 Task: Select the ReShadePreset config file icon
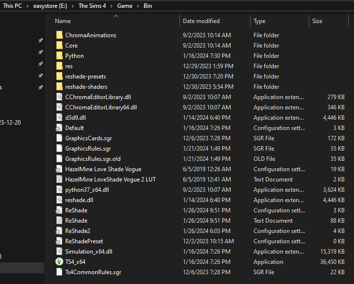[59, 241]
